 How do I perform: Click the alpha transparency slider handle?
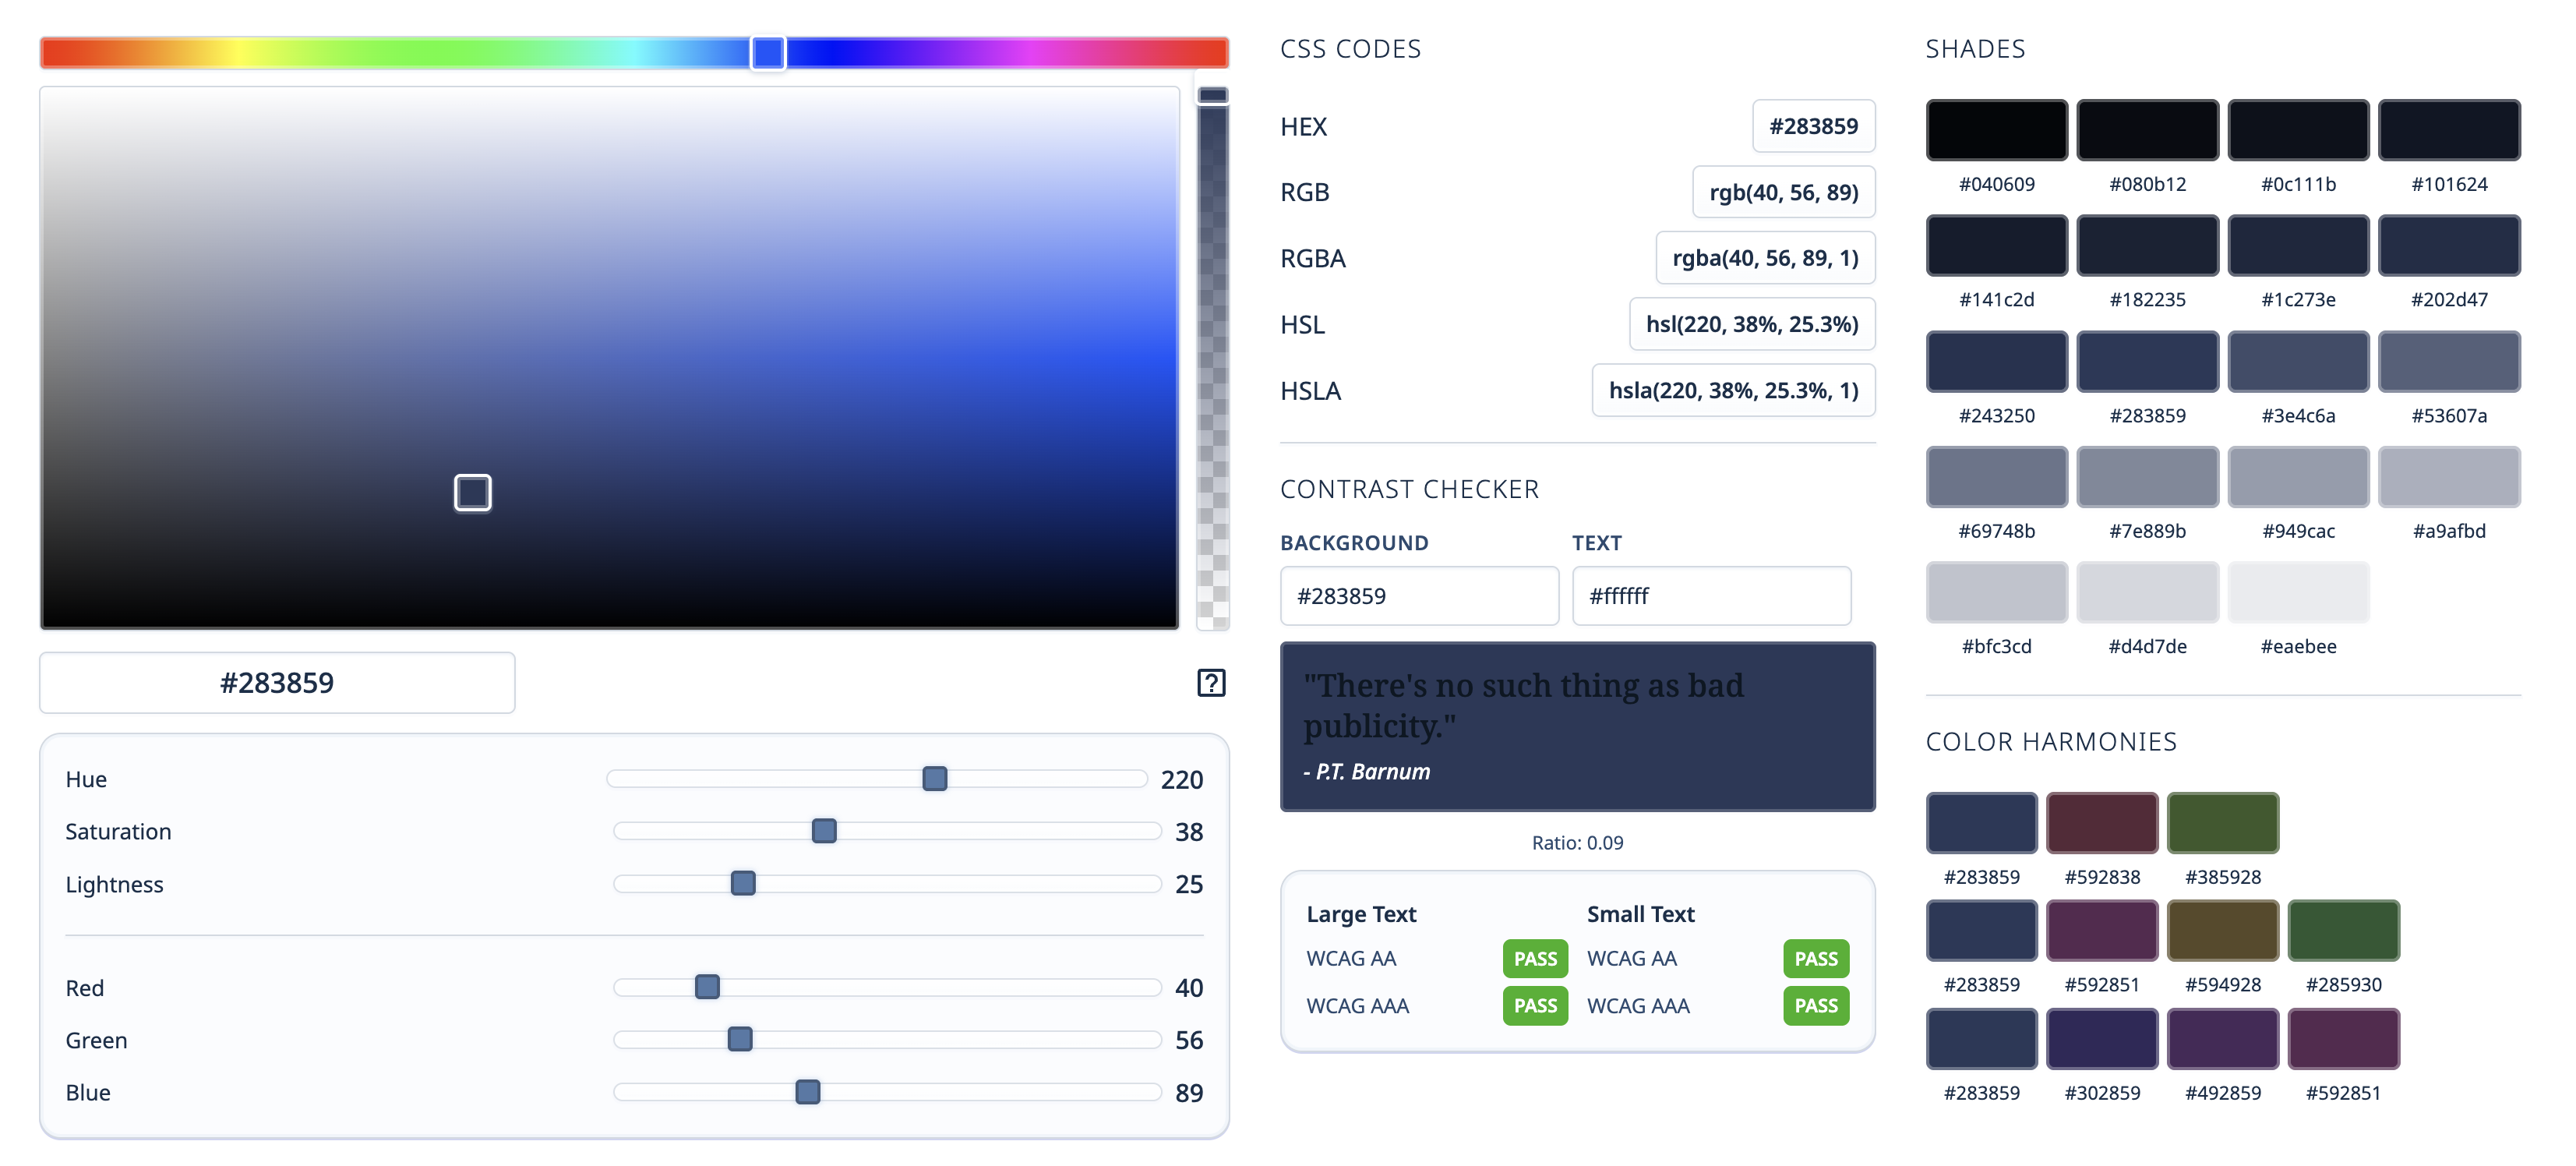click(1212, 95)
